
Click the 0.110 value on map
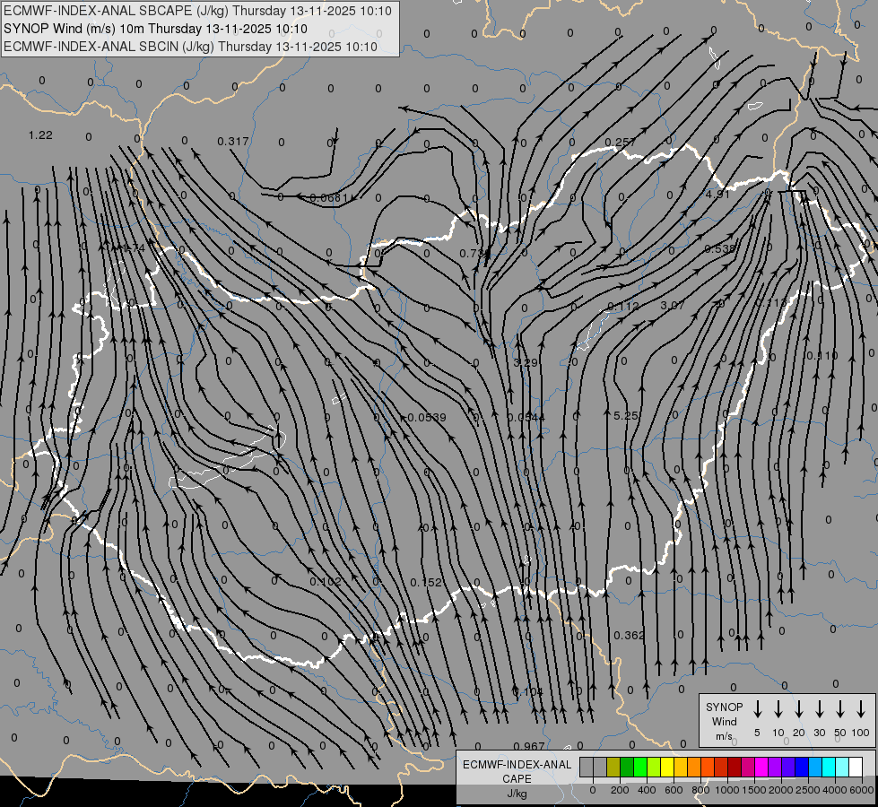click(822, 356)
